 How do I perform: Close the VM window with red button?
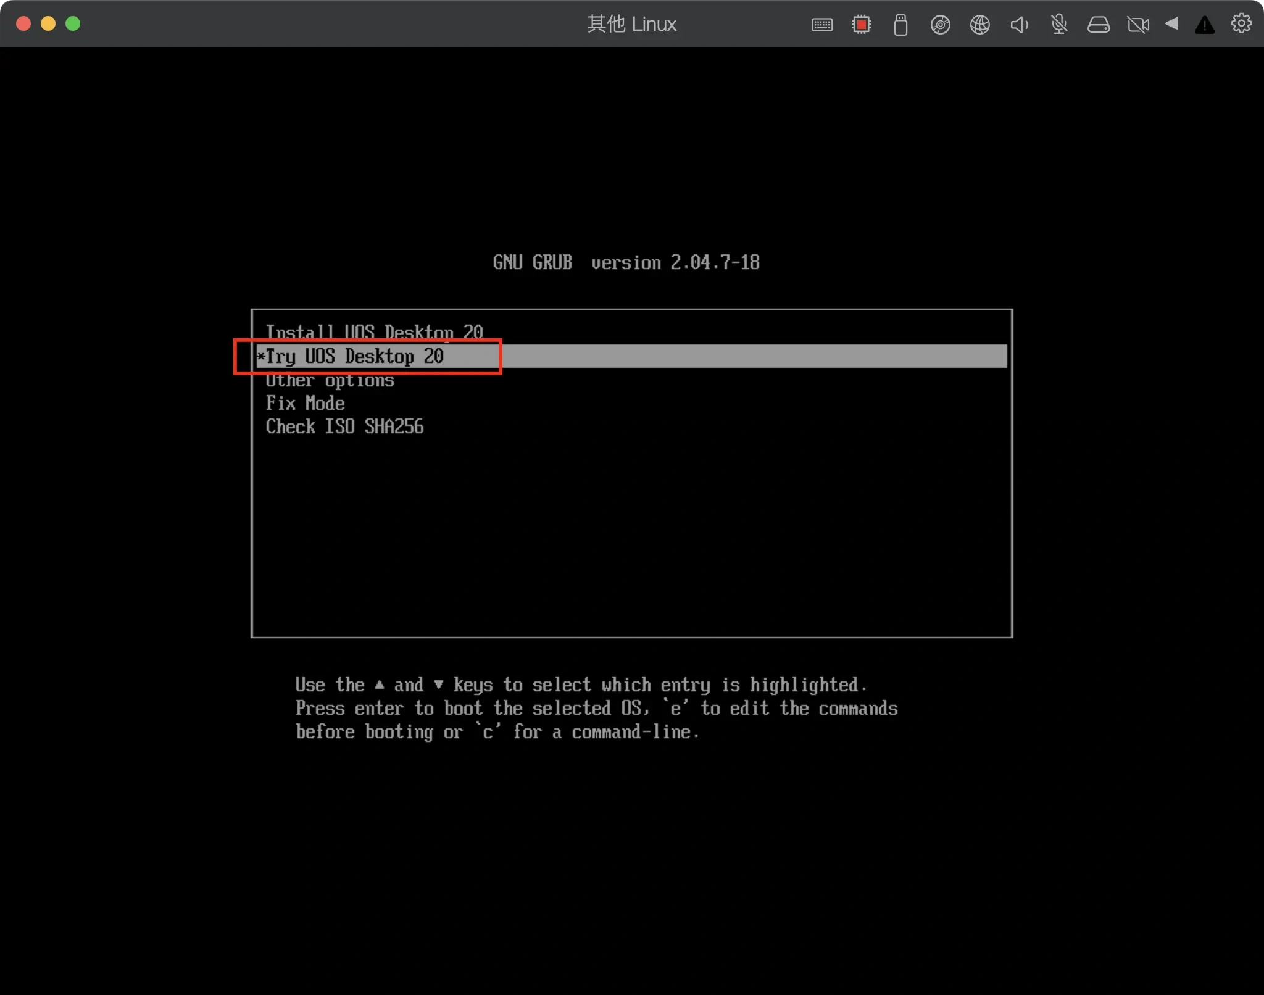(x=23, y=23)
